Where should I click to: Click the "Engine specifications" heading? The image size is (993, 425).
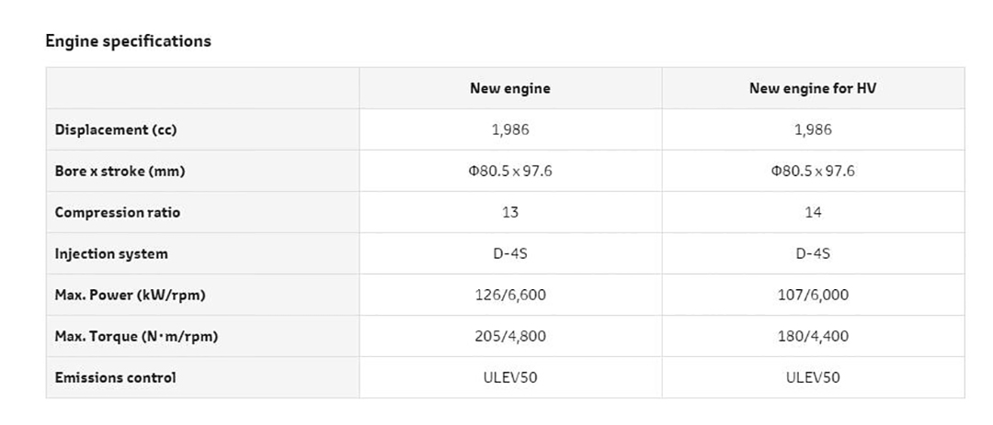(128, 41)
